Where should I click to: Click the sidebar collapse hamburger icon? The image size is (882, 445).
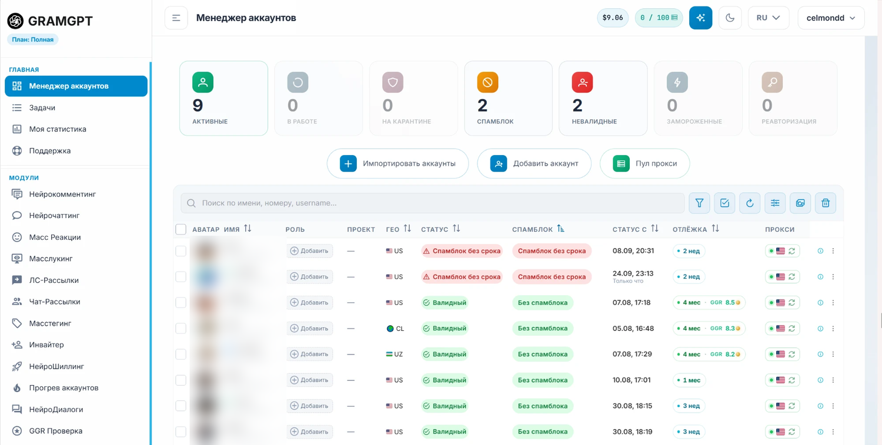tap(176, 18)
